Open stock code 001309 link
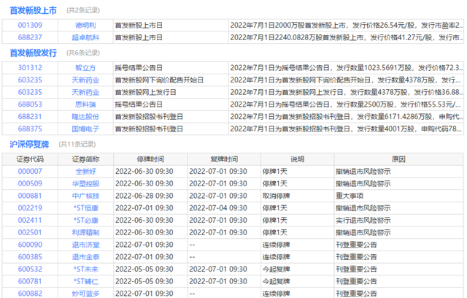Screen dimensions: 467x298 click(30, 26)
